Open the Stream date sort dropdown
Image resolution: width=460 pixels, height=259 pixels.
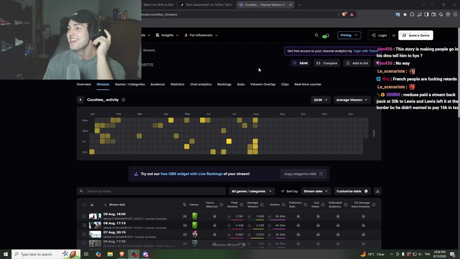(x=316, y=191)
